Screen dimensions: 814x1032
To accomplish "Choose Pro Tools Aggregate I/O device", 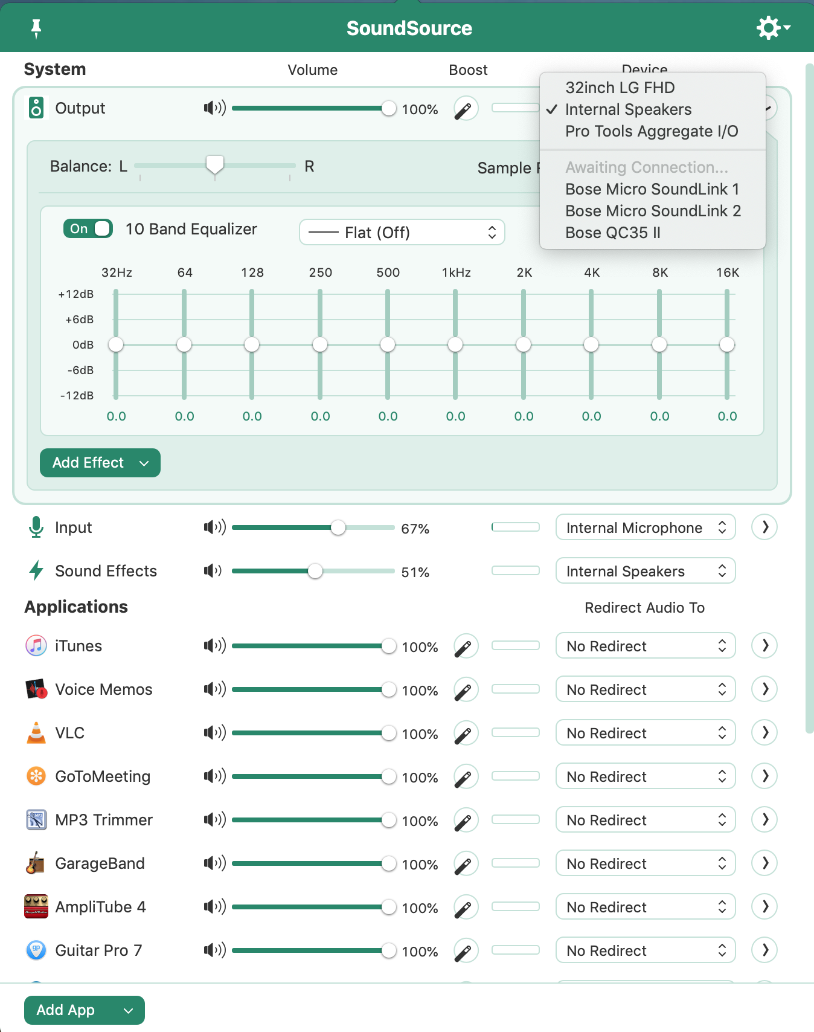I will [x=653, y=131].
